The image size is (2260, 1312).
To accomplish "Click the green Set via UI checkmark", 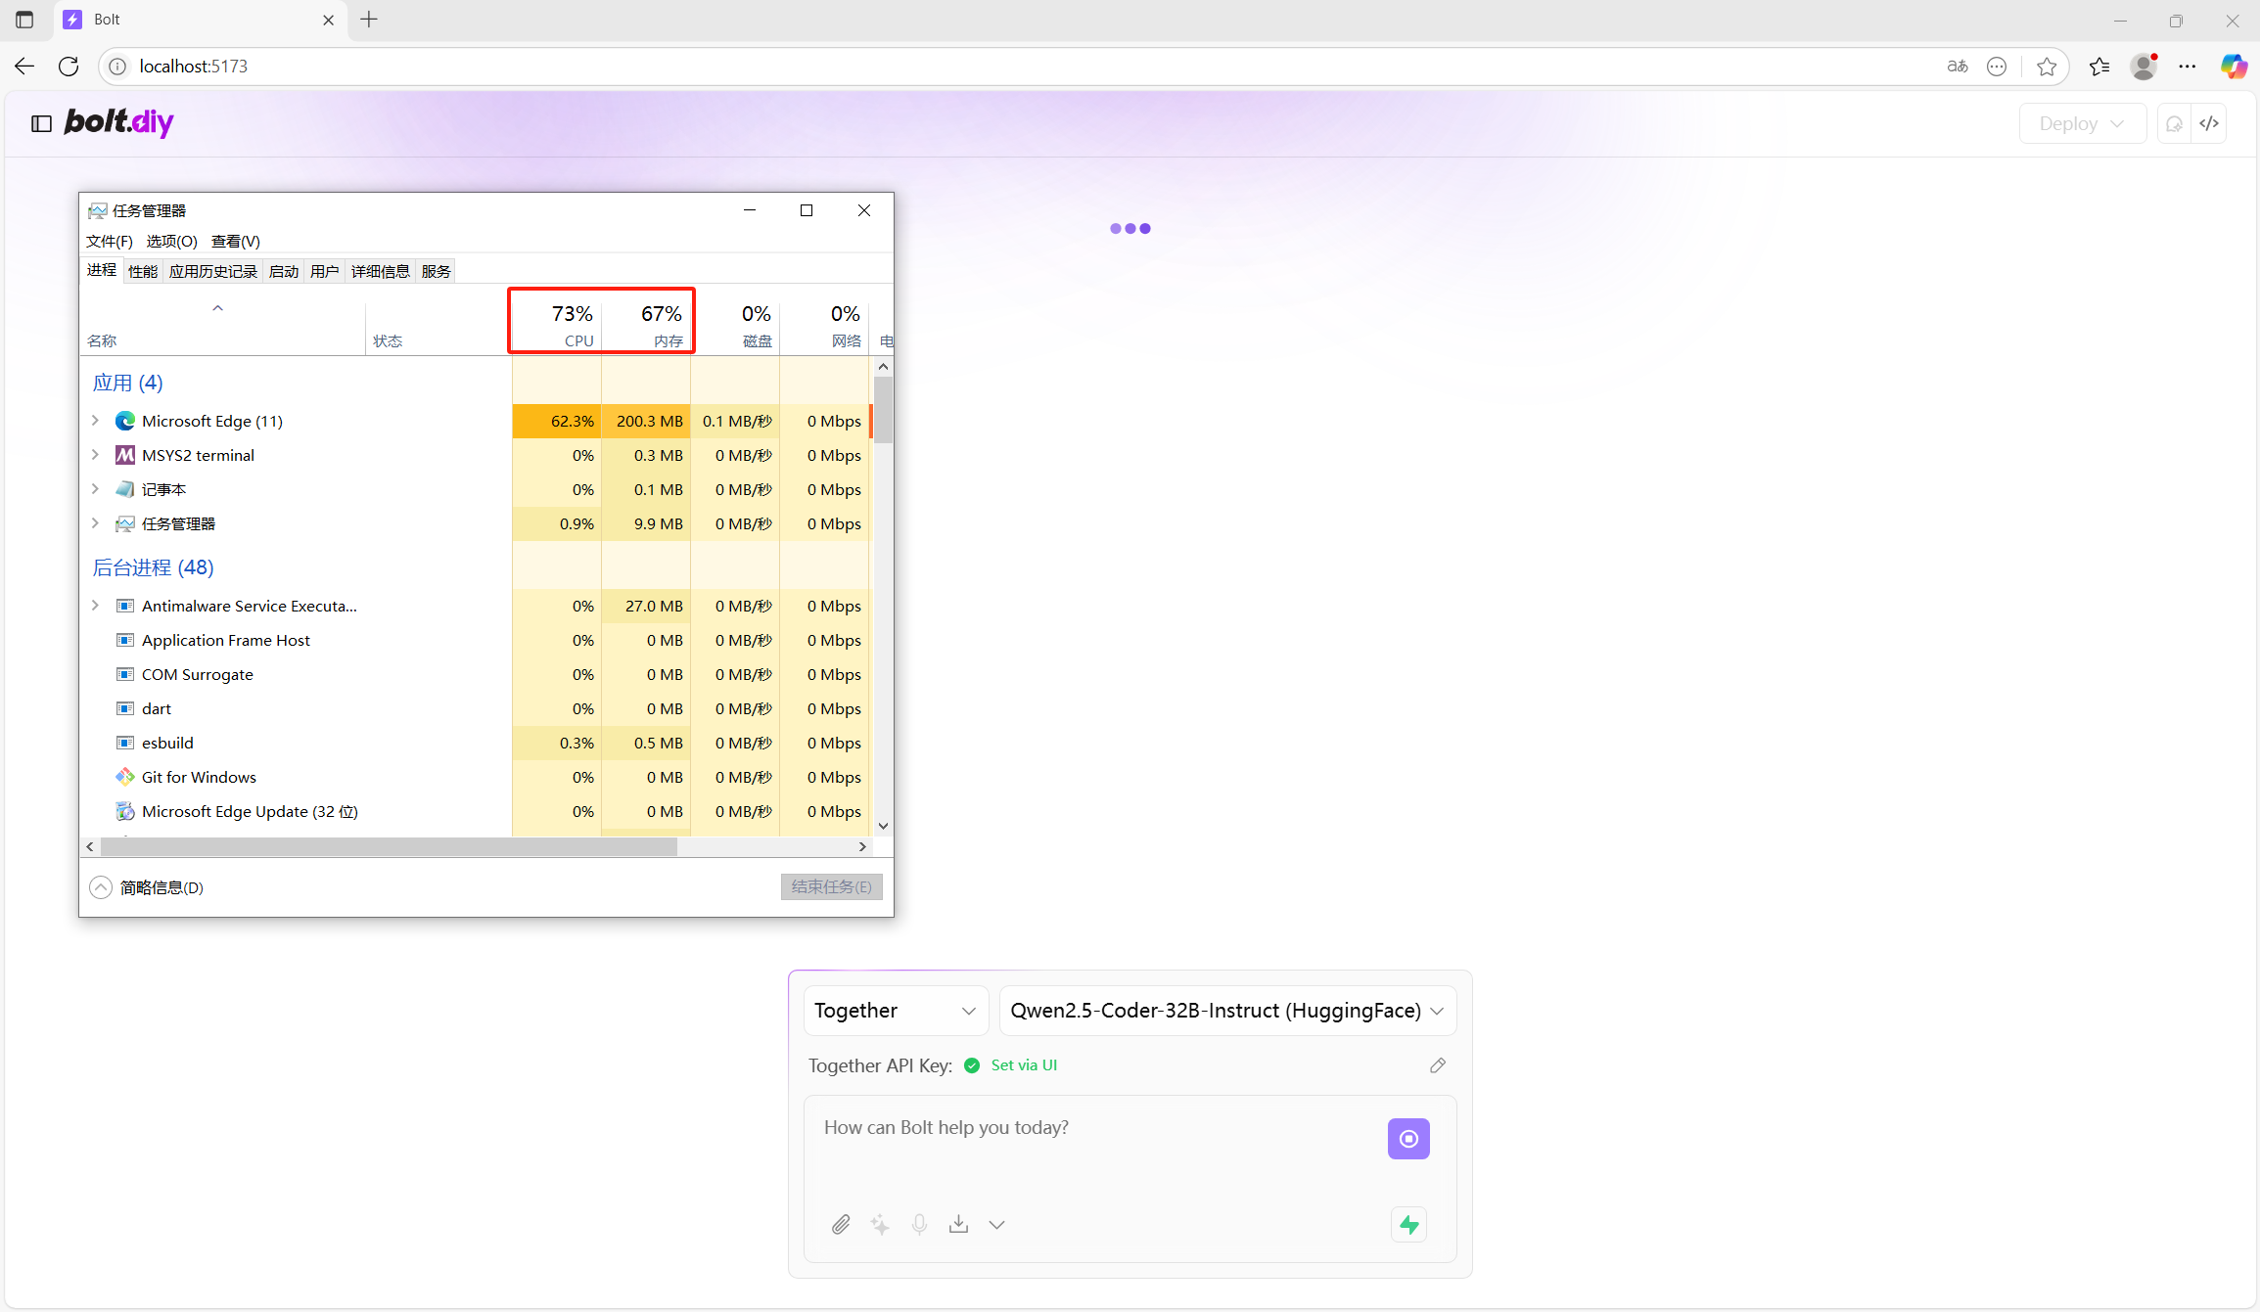I will [972, 1065].
